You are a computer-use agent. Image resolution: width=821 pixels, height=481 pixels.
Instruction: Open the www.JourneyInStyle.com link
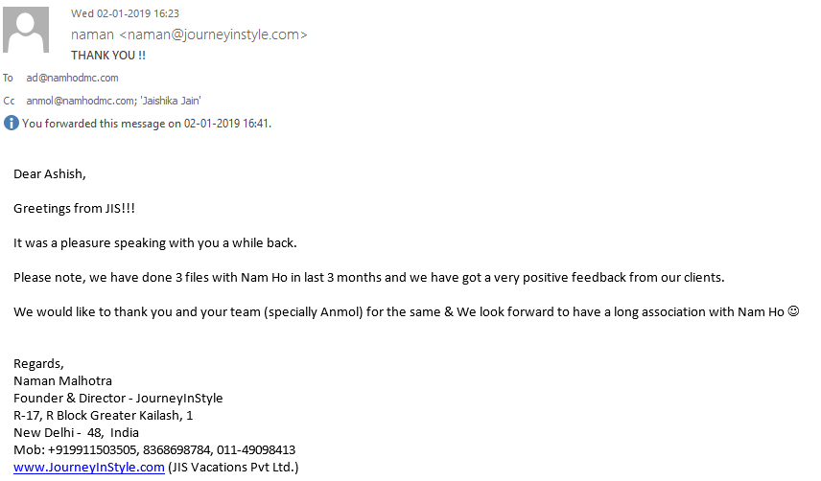(x=89, y=467)
